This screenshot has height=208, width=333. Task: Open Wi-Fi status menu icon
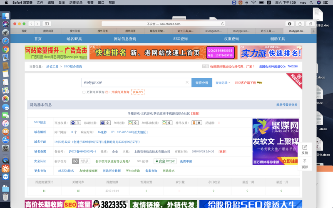(x=253, y=2)
